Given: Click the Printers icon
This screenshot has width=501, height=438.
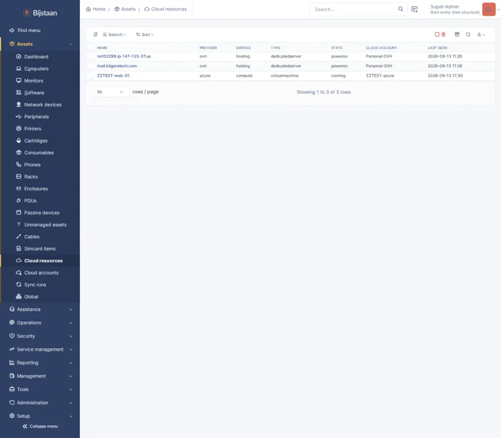Looking at the screenshot, I should tap(19, 129).
